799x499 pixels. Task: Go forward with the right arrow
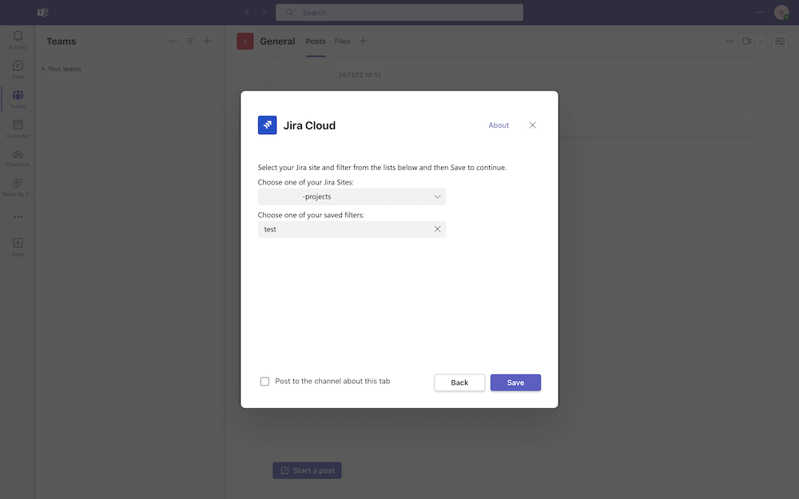(264, 12)
